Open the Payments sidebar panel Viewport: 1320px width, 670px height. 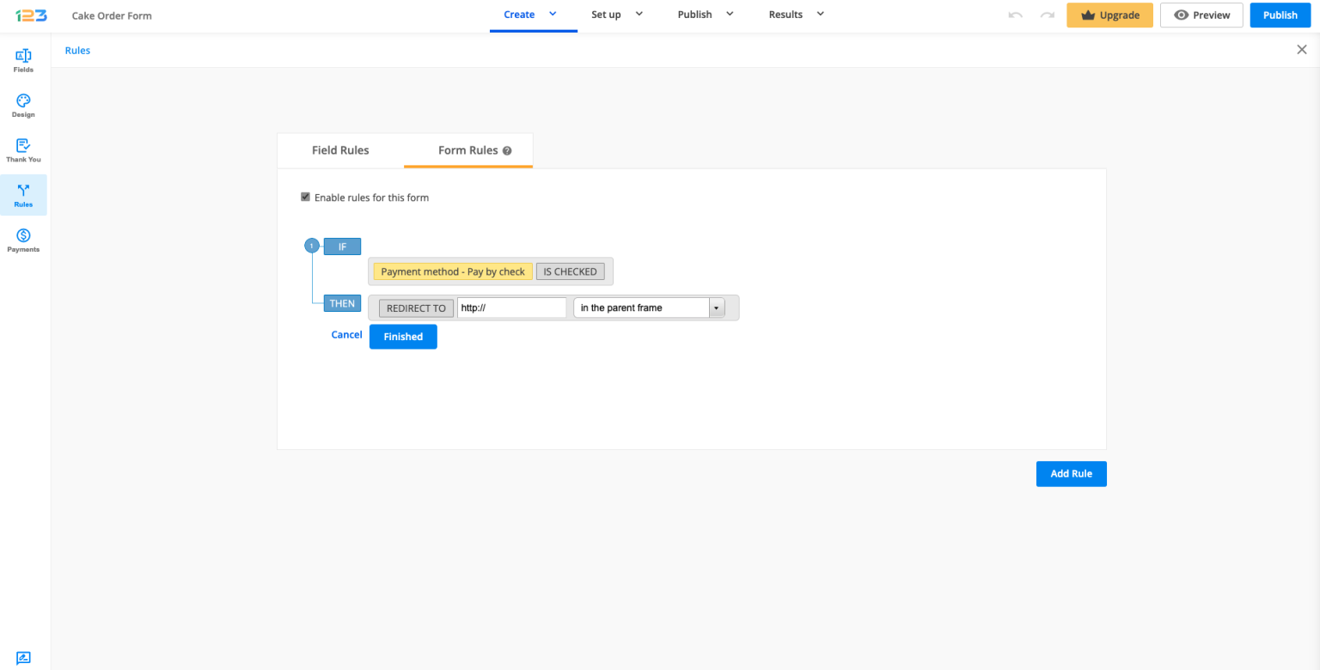pyautogui.click(x=23, y=240)
